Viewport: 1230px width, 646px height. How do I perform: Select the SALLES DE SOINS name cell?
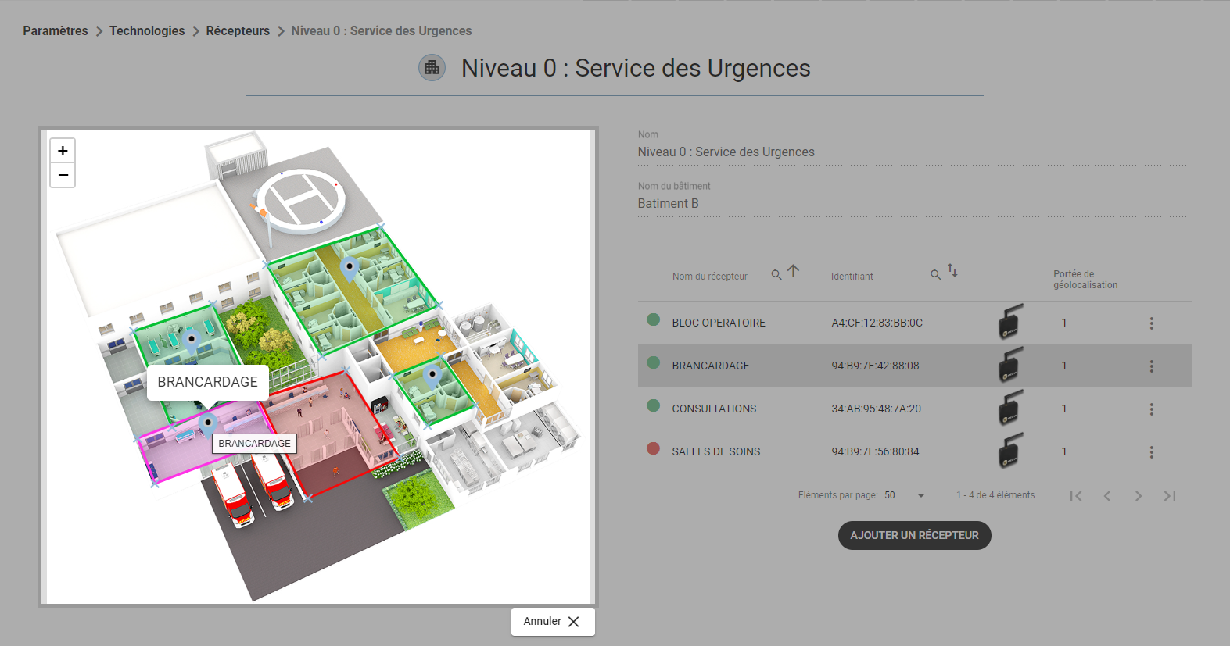click(x=716, y=451)
